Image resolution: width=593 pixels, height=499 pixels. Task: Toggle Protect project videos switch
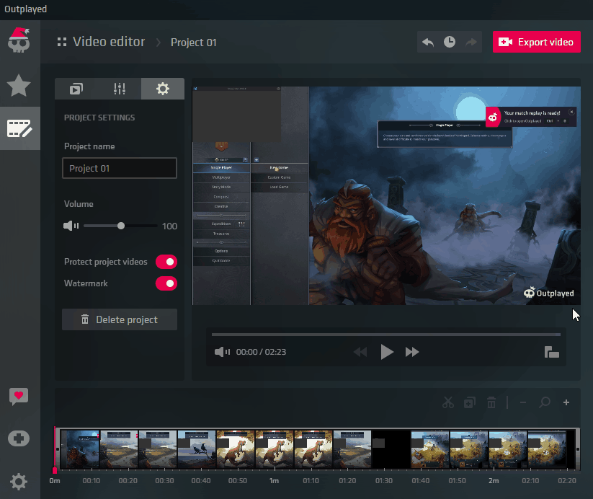[x=166, y=262]
